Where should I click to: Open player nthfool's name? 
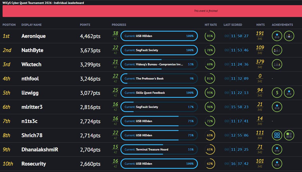[x=30, y=79]
